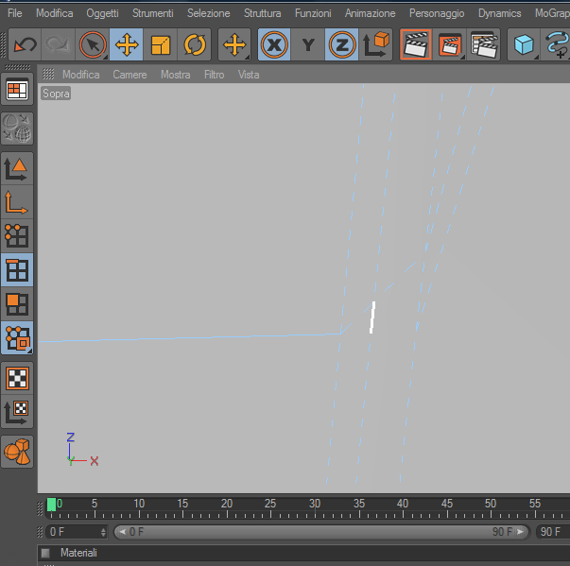Open Render Settings icon
The width and height of the screenshot is (570, 566).
click(x=483, y=45)
